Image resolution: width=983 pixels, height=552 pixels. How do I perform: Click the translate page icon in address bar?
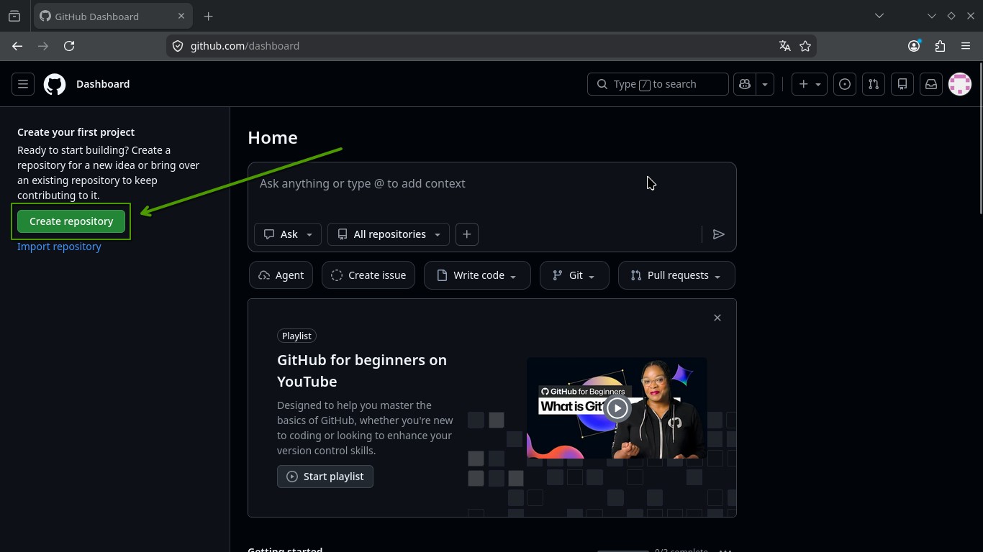(x=785, y=46)
